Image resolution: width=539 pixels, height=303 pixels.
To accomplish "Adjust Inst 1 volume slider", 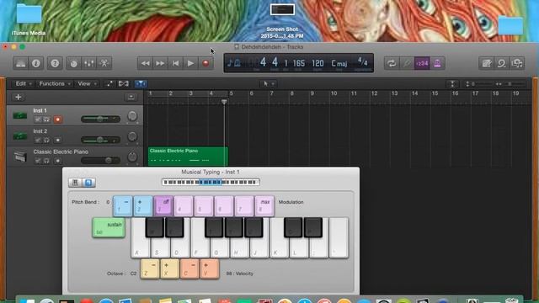I will [x=100, y=120].
